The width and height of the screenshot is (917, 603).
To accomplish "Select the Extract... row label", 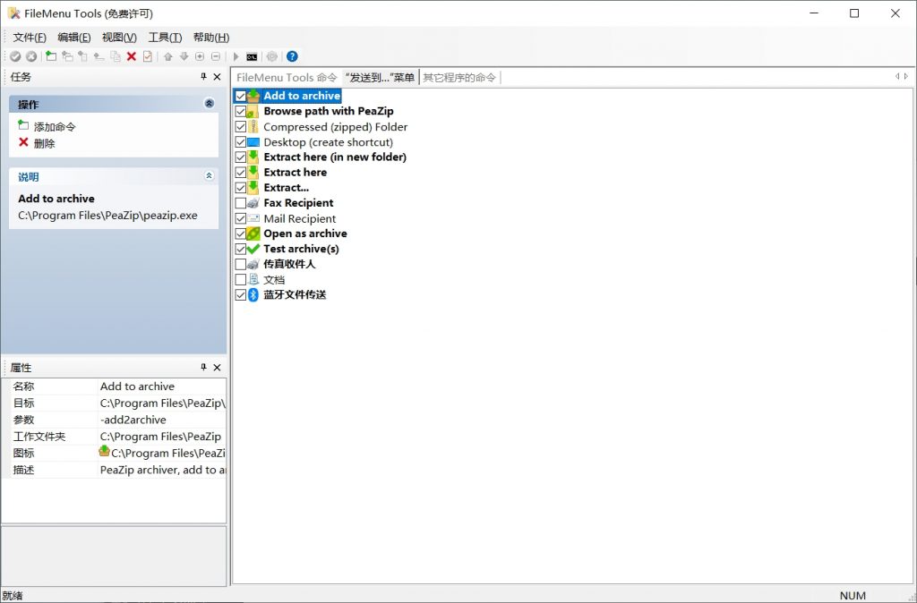I will (286, 188).
